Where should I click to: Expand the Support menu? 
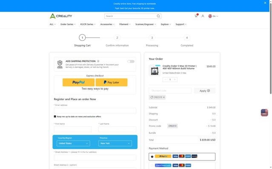[181, 24]
